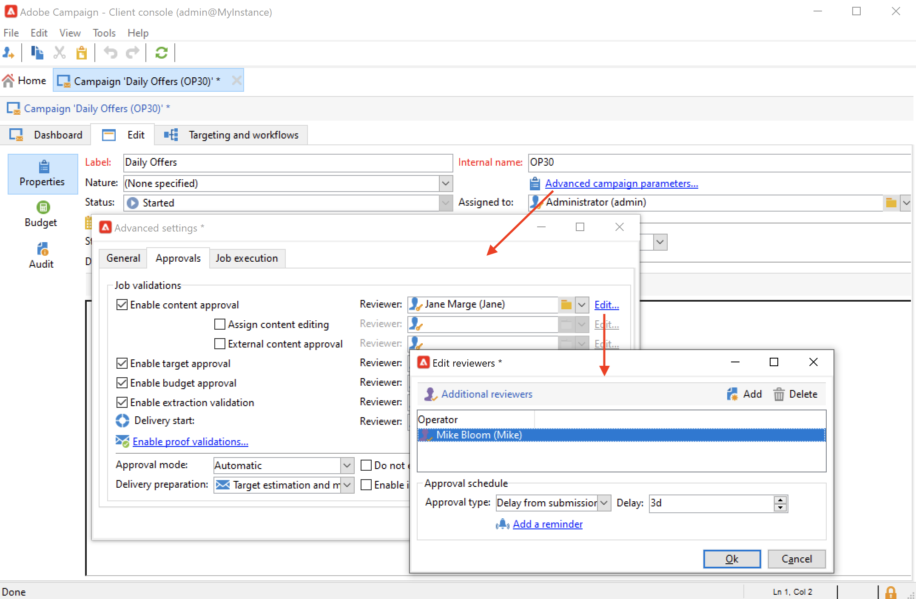This screenshot has width=916, height=599.
Task: Click the Add reviewer icon
Action: tap(733, 394)
